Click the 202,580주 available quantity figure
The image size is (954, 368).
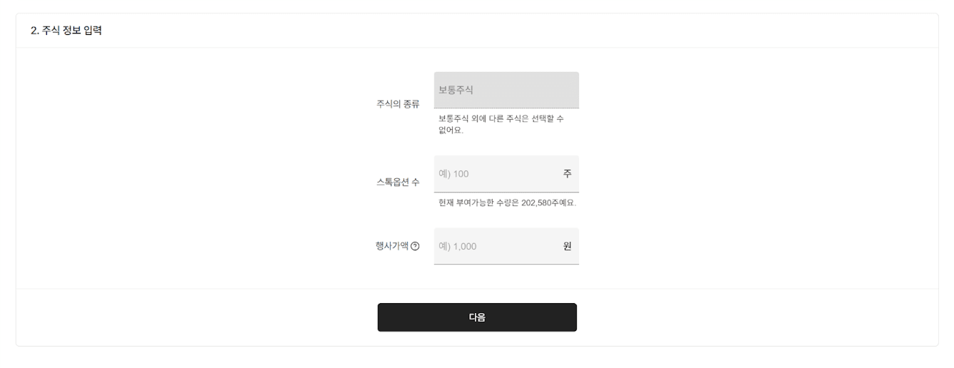[x=543, y=203]
